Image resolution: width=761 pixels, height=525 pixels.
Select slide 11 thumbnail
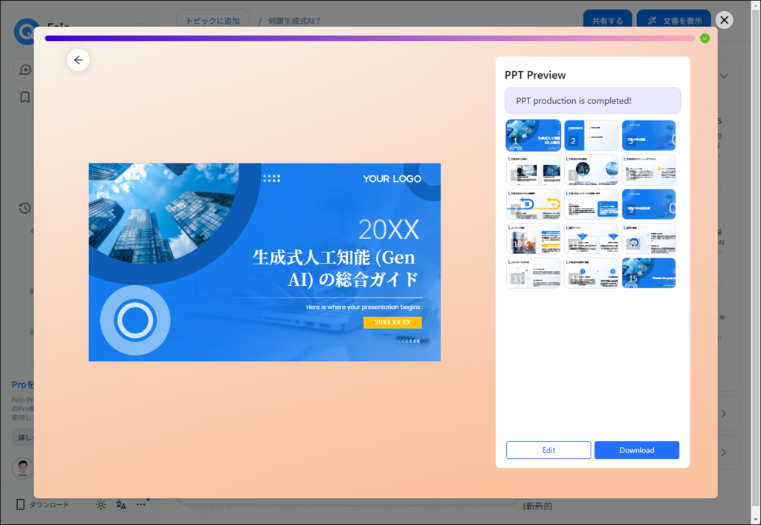[x=591, y=239]
